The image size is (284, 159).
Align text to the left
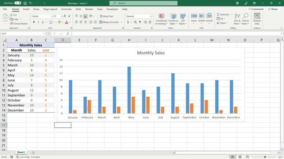[76, 22]
